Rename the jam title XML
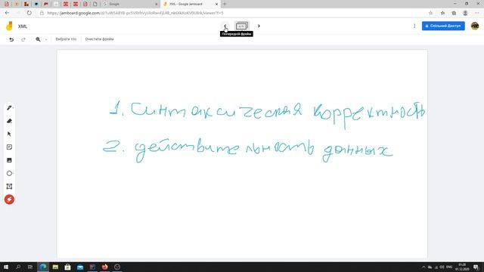The image size is (484, 272). tap(23, 26)
